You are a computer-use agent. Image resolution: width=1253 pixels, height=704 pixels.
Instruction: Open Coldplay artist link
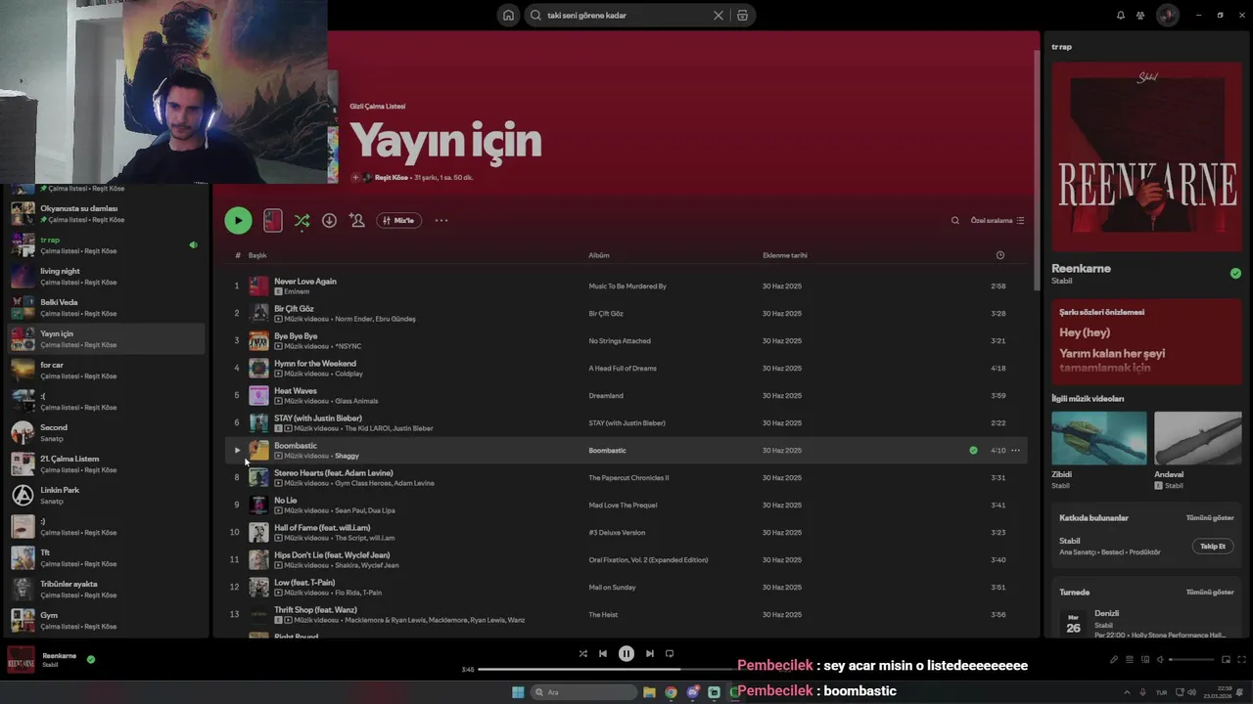click(x=348, y=374)
